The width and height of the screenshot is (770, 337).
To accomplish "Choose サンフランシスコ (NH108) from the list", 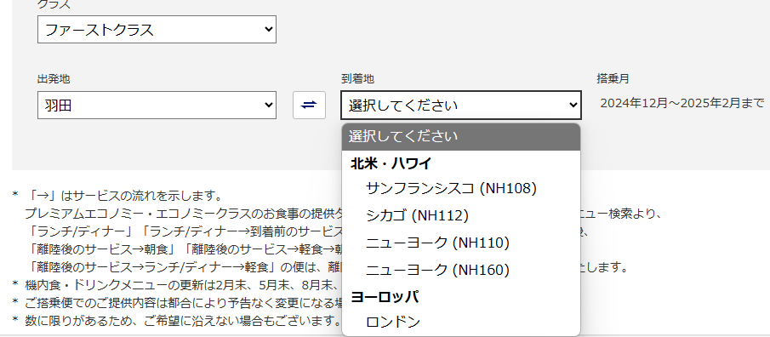I will click(x=461, y=188).
